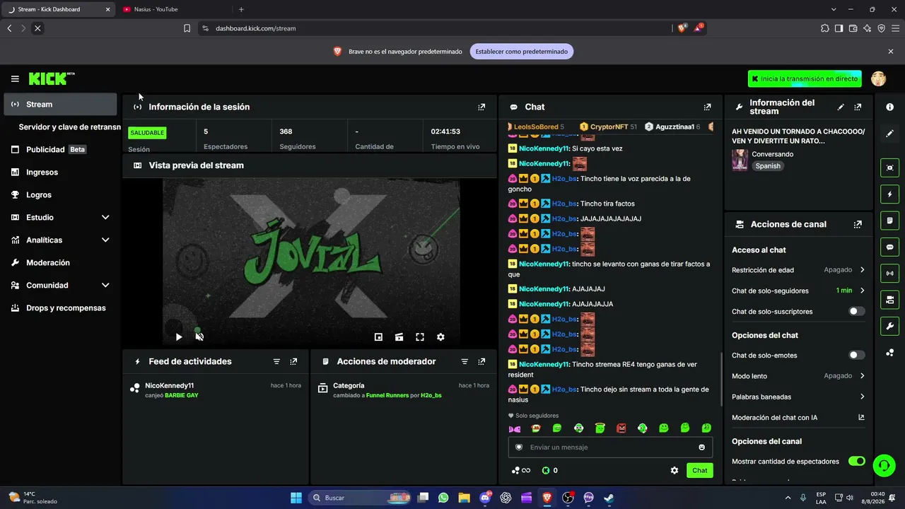Pop out the Información del stream panel
905x509 pixels.
(858, 107)
